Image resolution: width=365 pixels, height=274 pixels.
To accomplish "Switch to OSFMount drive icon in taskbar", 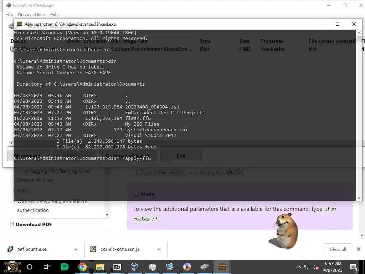I will 204,267.
